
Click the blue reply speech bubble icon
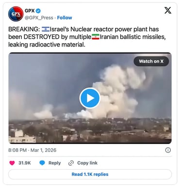pyautogui.click(x=42, y=163)
